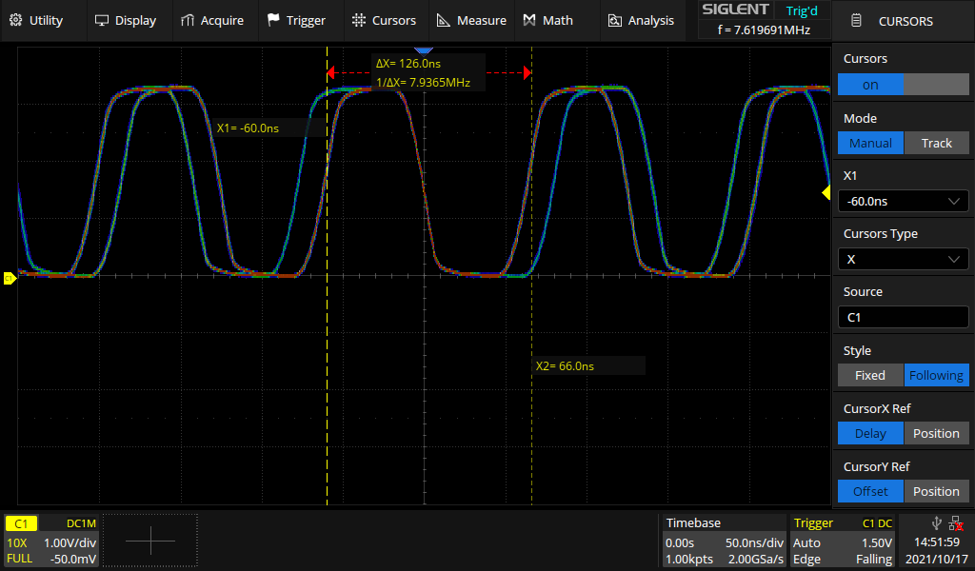Click the Cursors grid icon
The width and height of the screenshot is (975, 571).
[358, 20]
